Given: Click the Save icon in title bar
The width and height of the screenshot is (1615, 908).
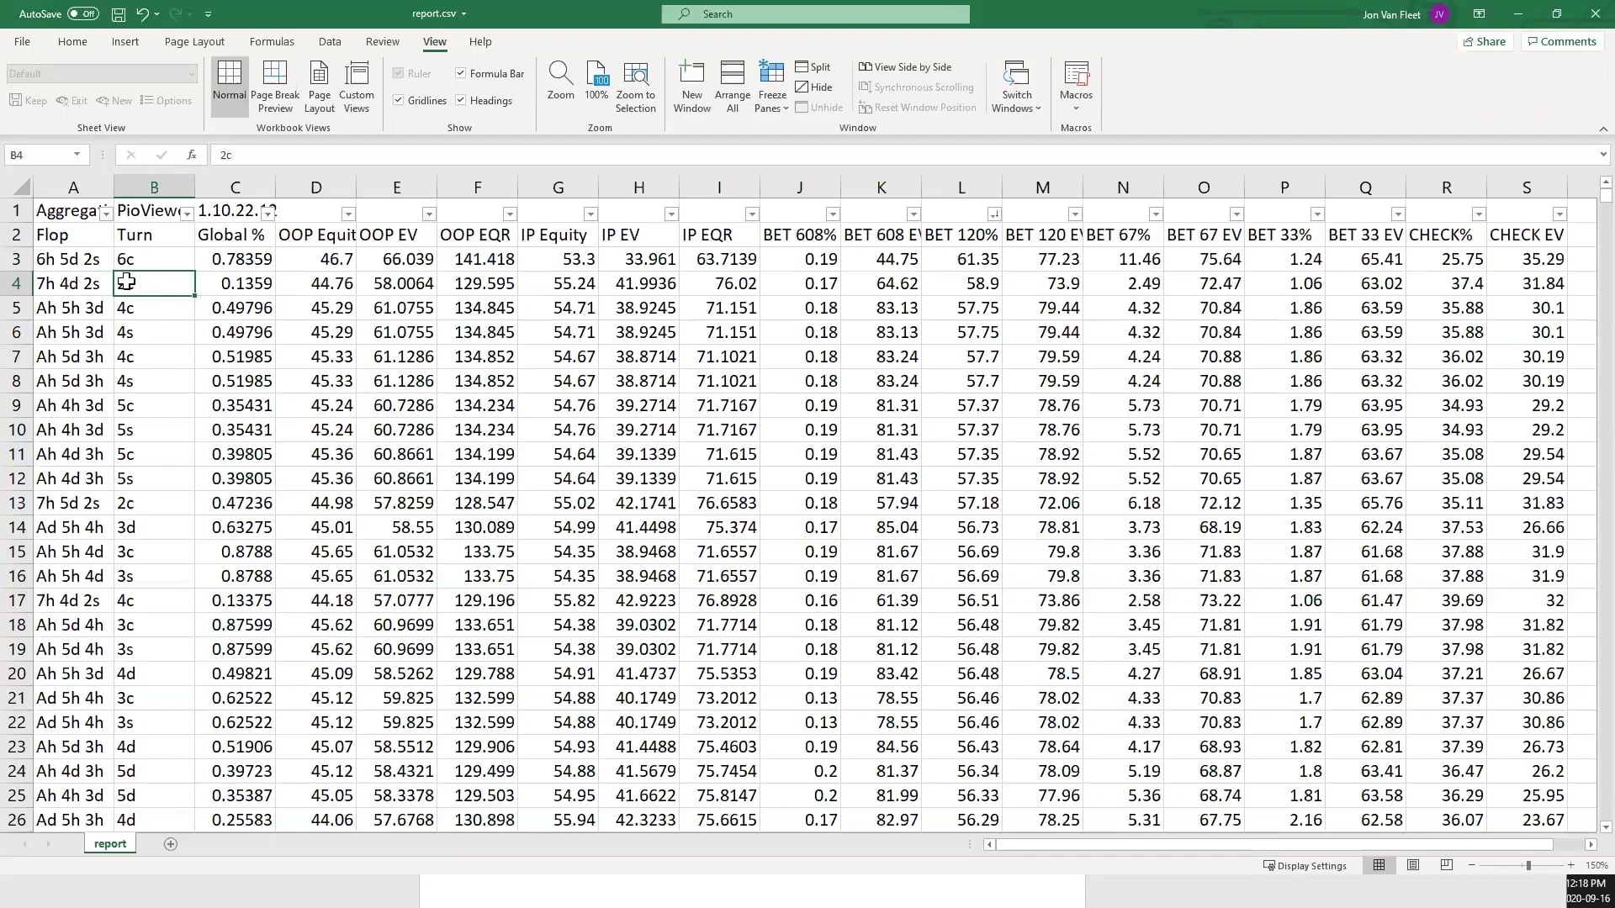Looking at the screenshot, I should pyautogui.click(x=119, y=14).
